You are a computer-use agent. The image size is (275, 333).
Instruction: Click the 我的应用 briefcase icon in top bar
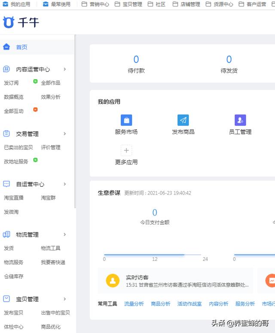point(5,4)
